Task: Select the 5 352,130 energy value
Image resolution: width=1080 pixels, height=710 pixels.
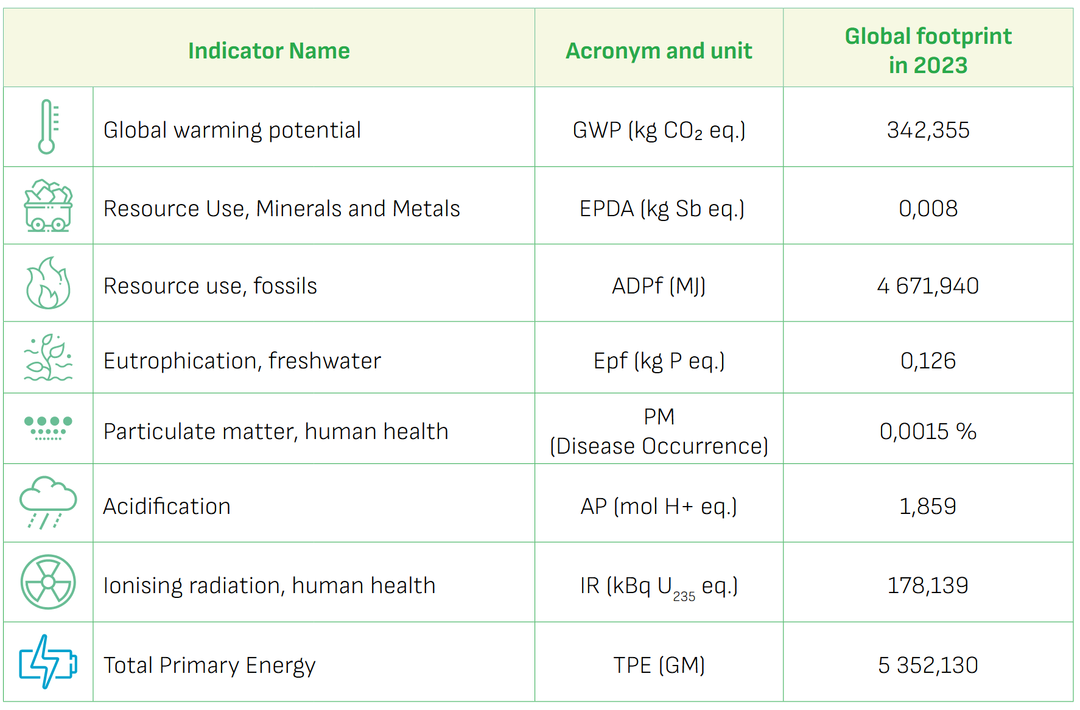Action: tap(928, 665)
